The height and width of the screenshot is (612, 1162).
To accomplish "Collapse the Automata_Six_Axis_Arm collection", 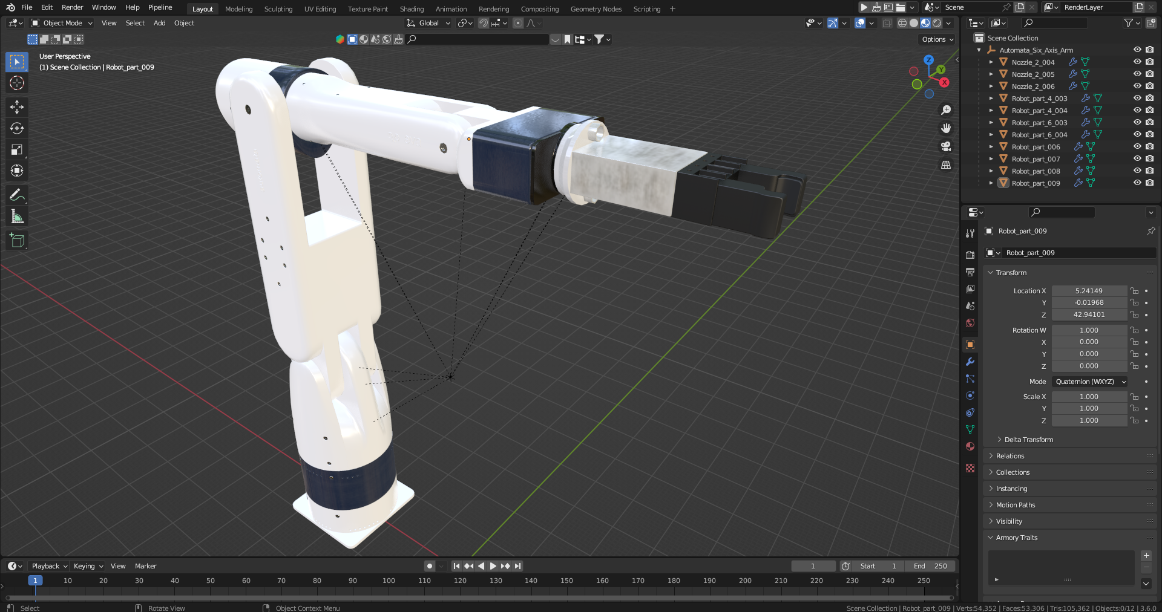I will (x=979, y=50).
